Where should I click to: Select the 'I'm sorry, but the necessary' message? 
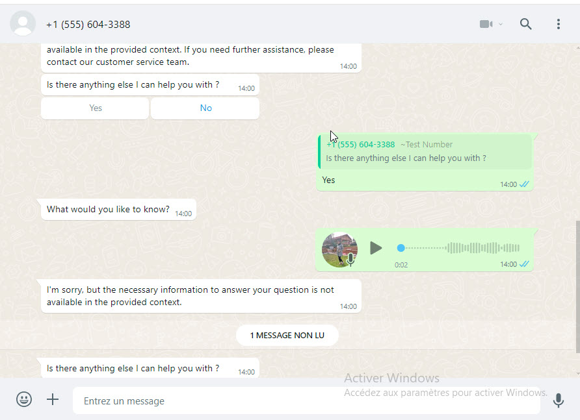tap(201, 296)
